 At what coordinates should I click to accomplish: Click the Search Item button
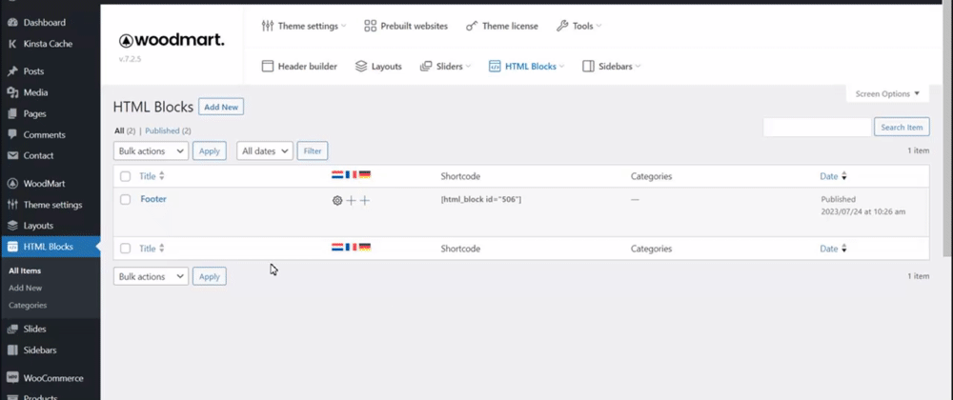902,127
